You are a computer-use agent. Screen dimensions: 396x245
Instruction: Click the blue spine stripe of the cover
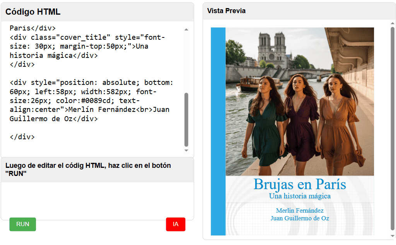pyautogui.click(x=218, y=131)
